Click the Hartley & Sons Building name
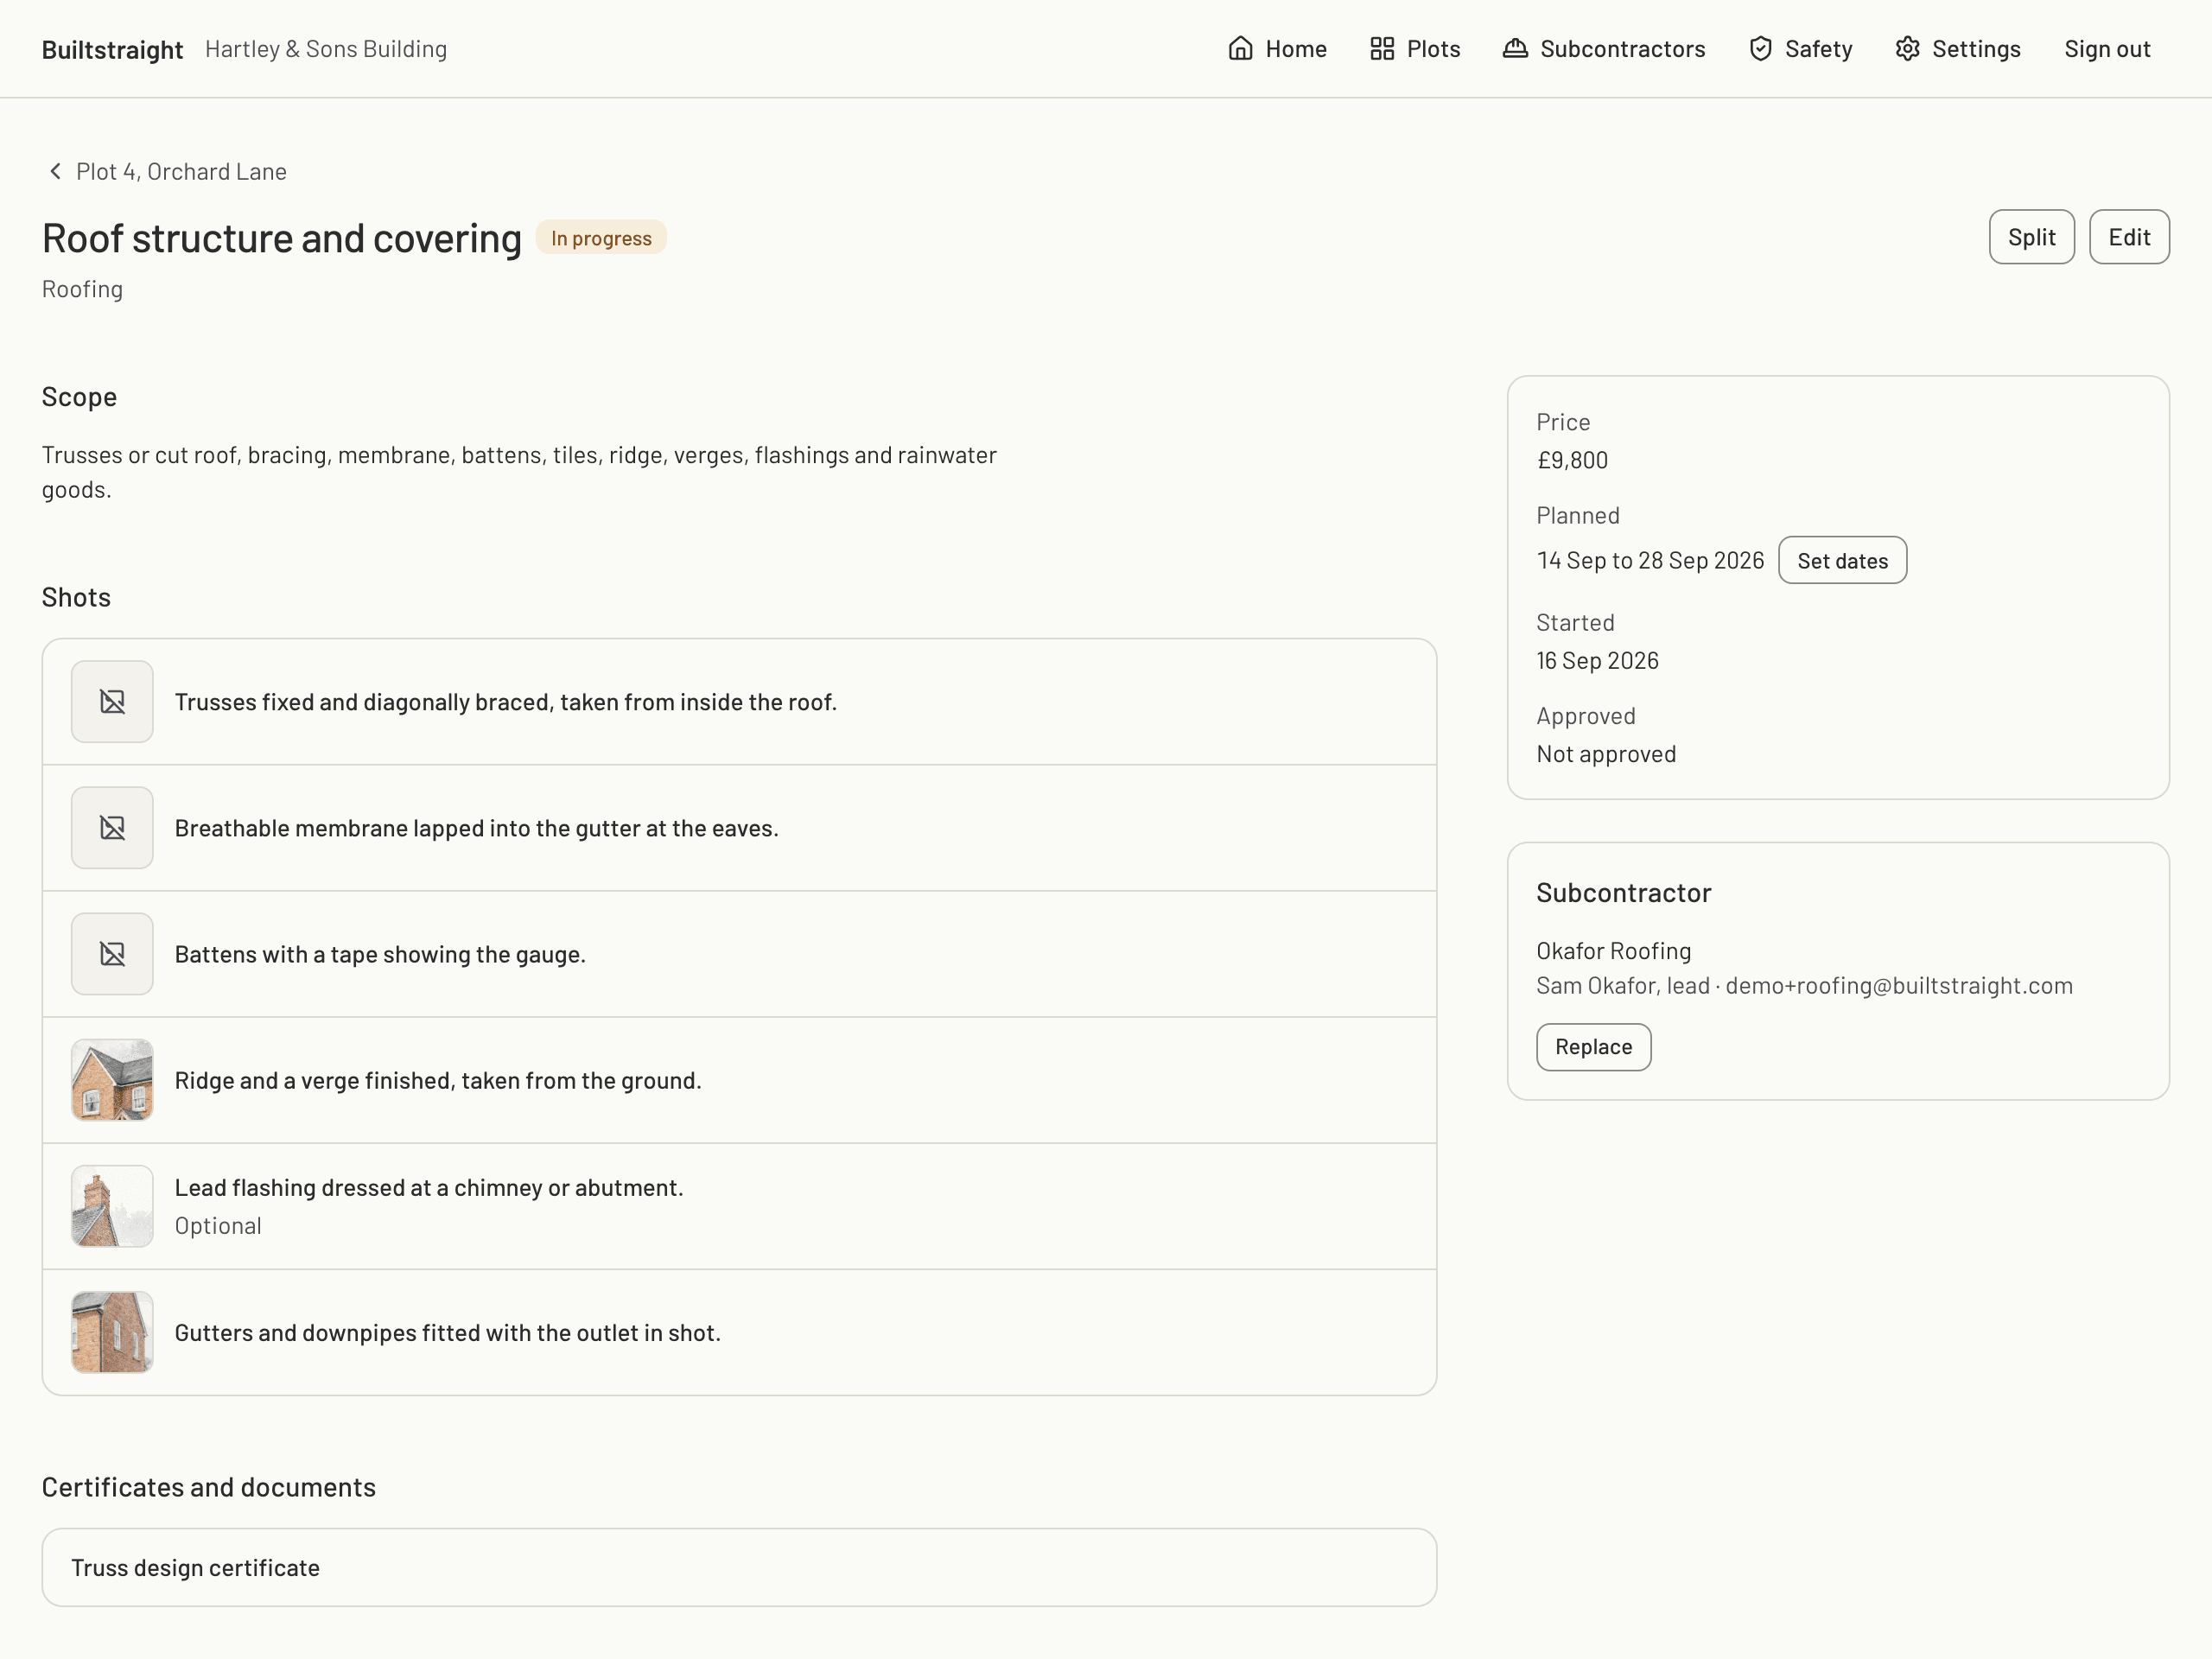Image resolution: width=2212 pixels, height=1659 pixels. [x=326, y=49]
